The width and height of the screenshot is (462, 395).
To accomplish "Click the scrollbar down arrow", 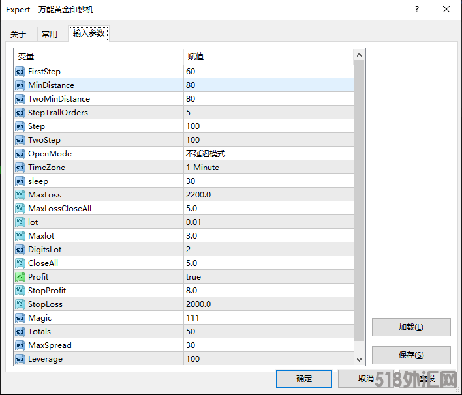I will [x=359, y=359].
